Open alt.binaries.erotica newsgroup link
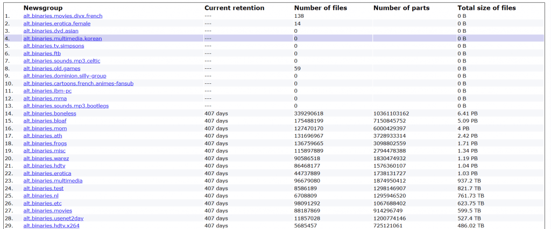This screenshot has height=229, width=551. tap(47, 173)
